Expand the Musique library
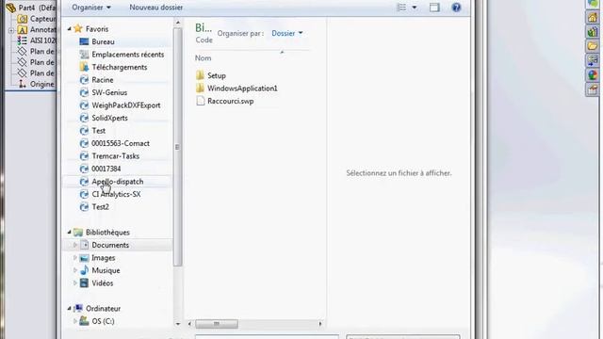Viewport: 603px width, 339px height. pos(75,270)
